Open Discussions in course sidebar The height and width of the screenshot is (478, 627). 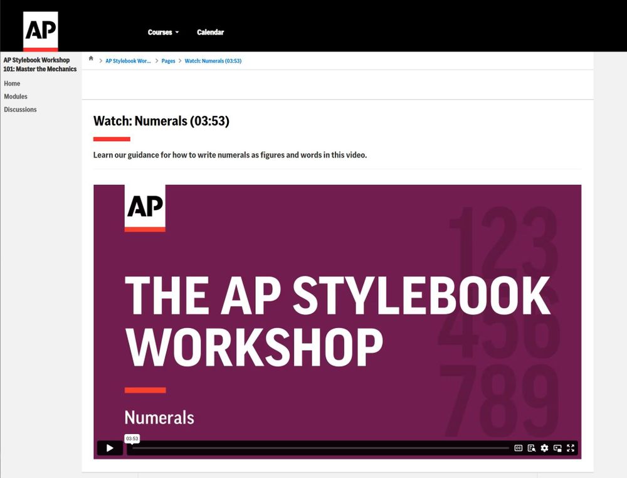point(20,109)
